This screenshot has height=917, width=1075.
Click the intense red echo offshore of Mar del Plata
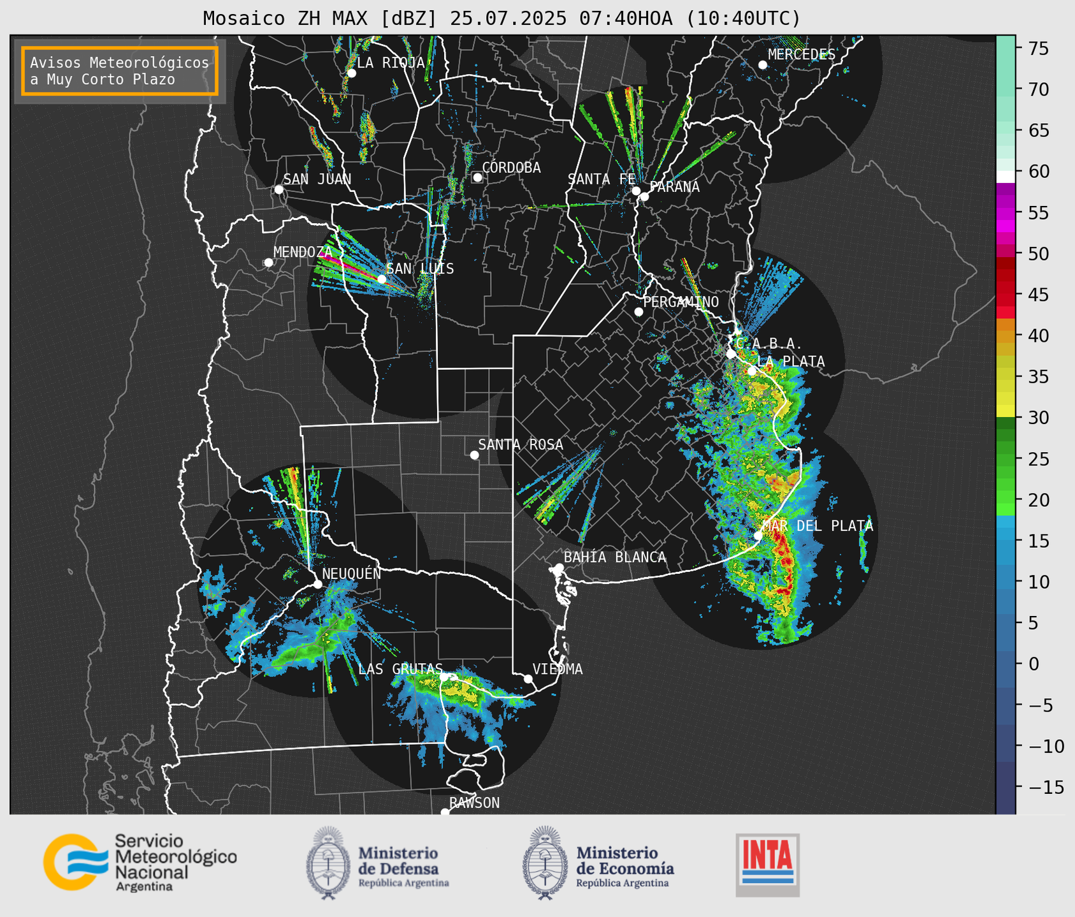tap(785, 560)
